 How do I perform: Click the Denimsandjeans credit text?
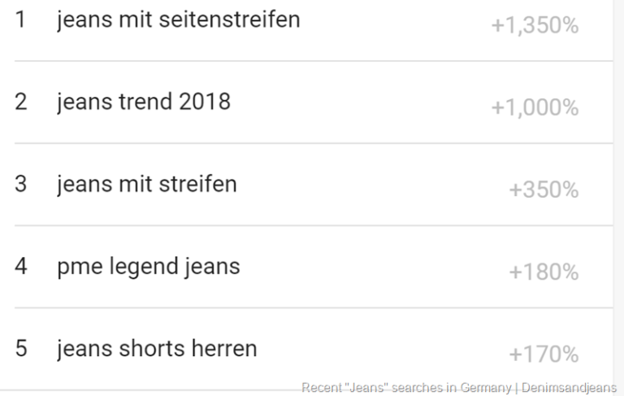point(569,388)
